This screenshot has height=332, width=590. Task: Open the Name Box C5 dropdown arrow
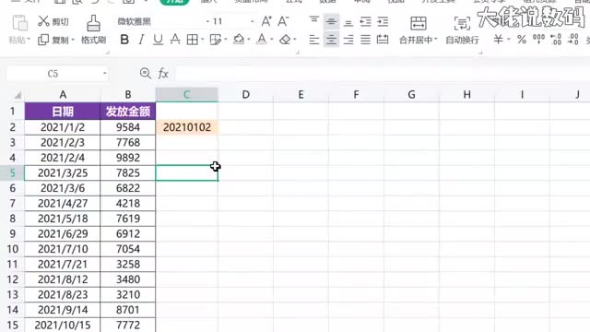click(104, 74)
